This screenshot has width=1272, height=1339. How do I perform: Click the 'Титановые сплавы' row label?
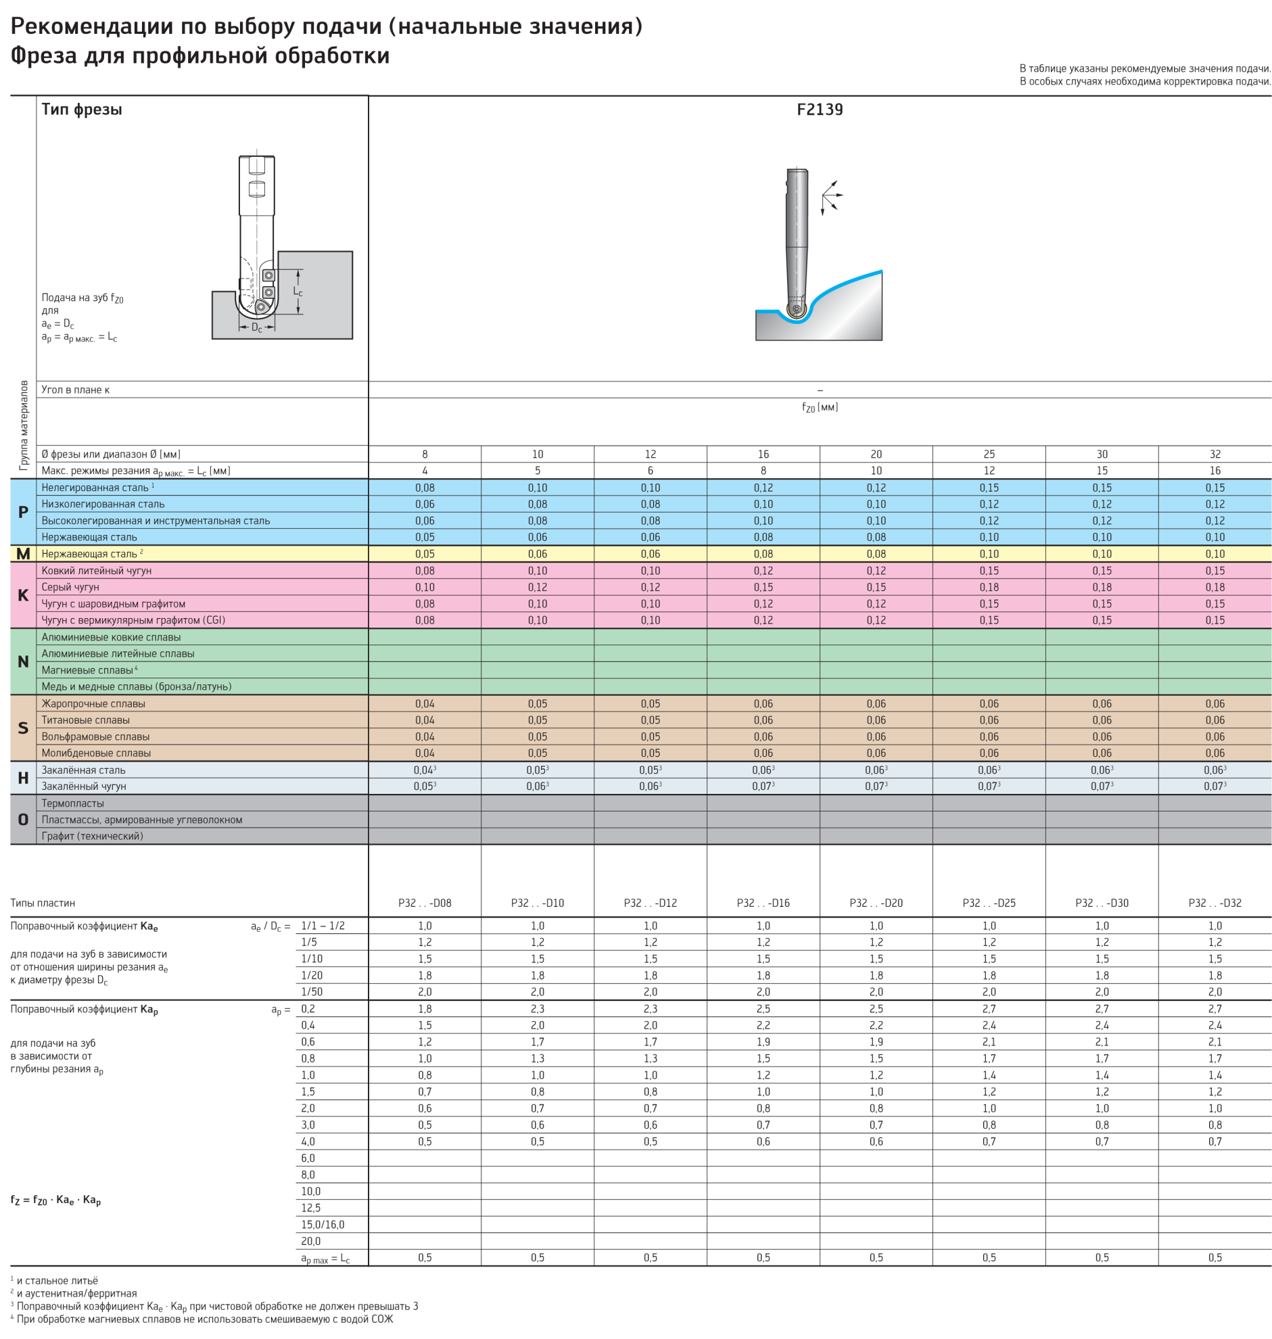(85, 720)
